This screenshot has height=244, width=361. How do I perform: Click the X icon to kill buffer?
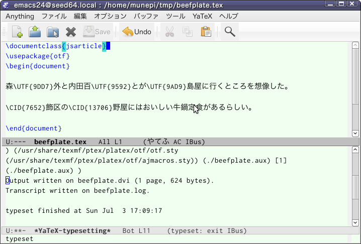(71, 32)
